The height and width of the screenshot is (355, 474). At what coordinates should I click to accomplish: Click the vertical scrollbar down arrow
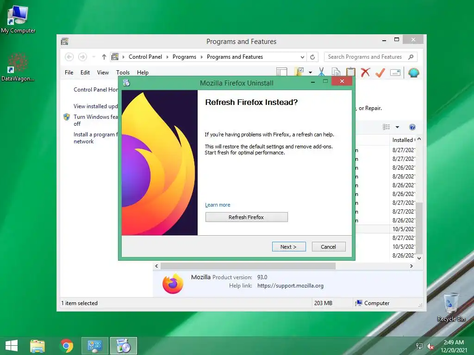click(419, 258)
